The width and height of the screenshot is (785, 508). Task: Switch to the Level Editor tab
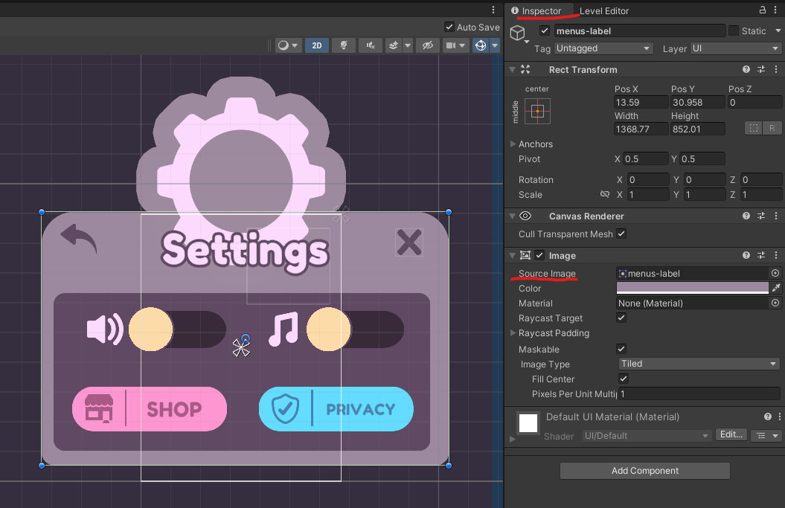(604, 10)
